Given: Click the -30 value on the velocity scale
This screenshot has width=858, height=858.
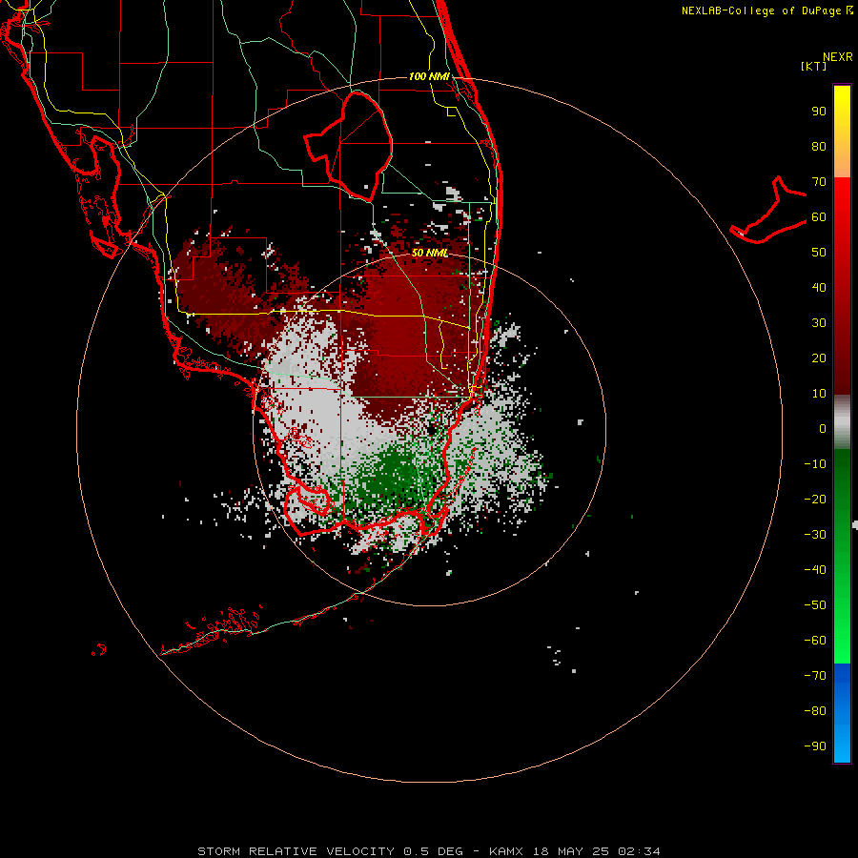Looking at the screenshot, I should (x=815, y=535).
